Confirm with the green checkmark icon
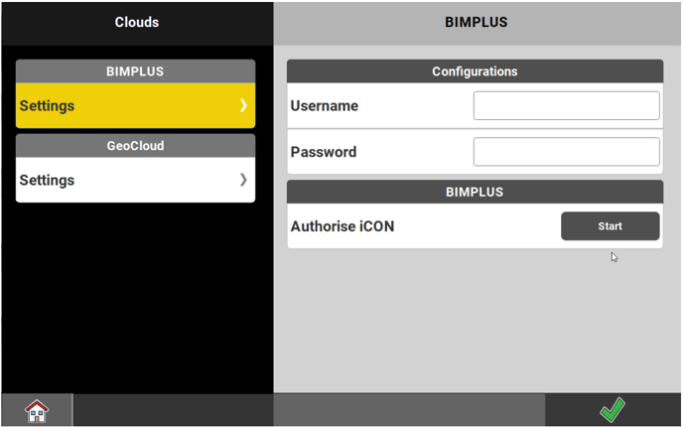The width and height of the screenshot is (683, 427). (613, 409)
